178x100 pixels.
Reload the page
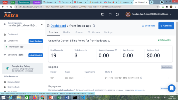11,7
